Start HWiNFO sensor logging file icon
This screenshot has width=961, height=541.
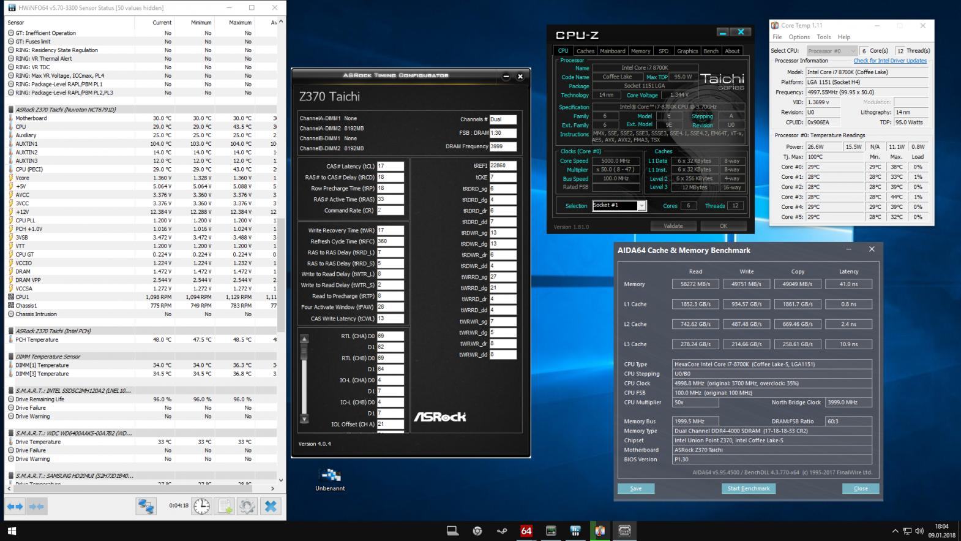click(x=225, y=506)
